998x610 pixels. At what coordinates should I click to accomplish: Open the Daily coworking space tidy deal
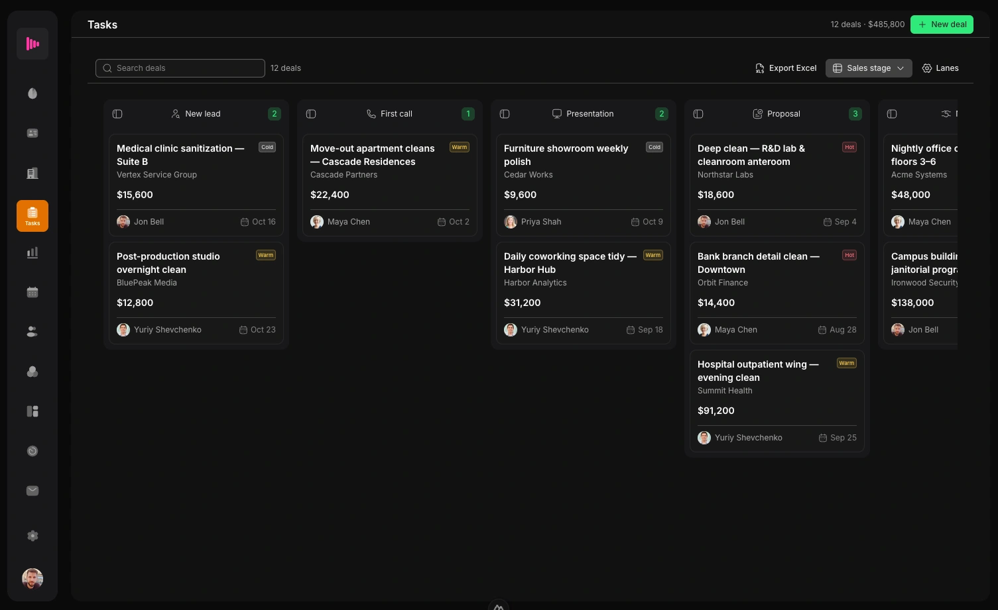[584, 293]
